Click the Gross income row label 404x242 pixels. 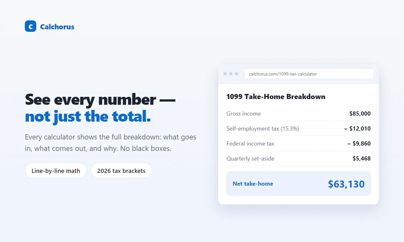tap(244, 114)
